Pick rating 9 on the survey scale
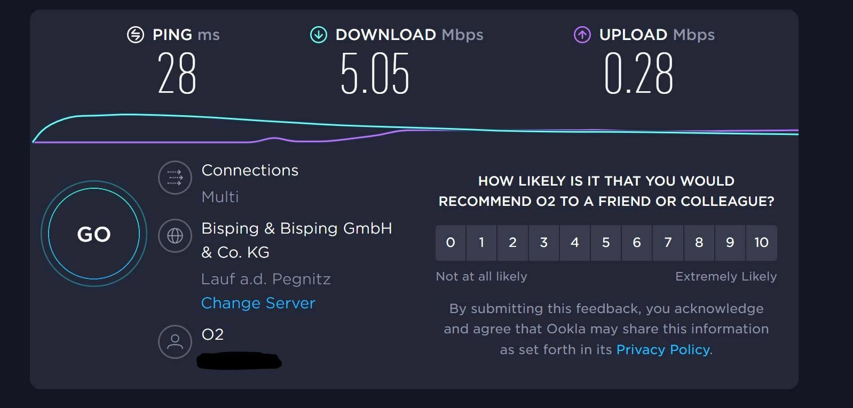The image size is (853, 408). [730, 243]
